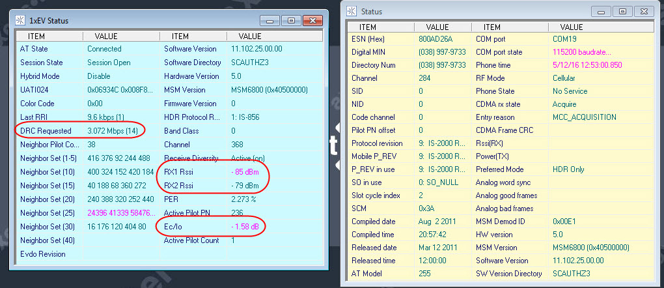Maximize the 1xEV Status window

290,21
